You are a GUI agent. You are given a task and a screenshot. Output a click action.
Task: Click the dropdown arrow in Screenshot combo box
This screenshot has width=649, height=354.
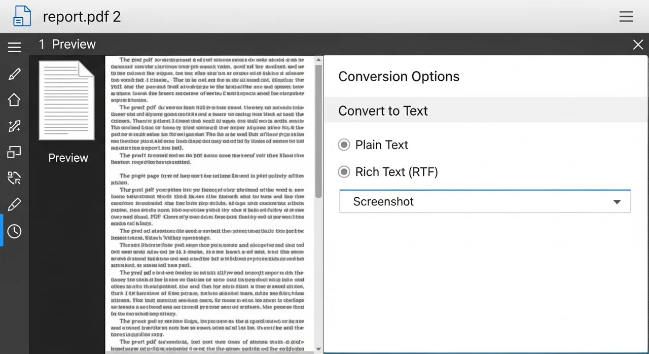(x=617, y=202)
